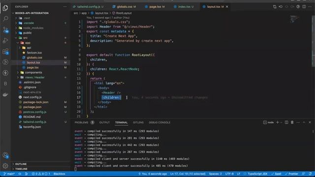Expand the .vscode folder
315x177 pixels.
(x=29, y=23)
